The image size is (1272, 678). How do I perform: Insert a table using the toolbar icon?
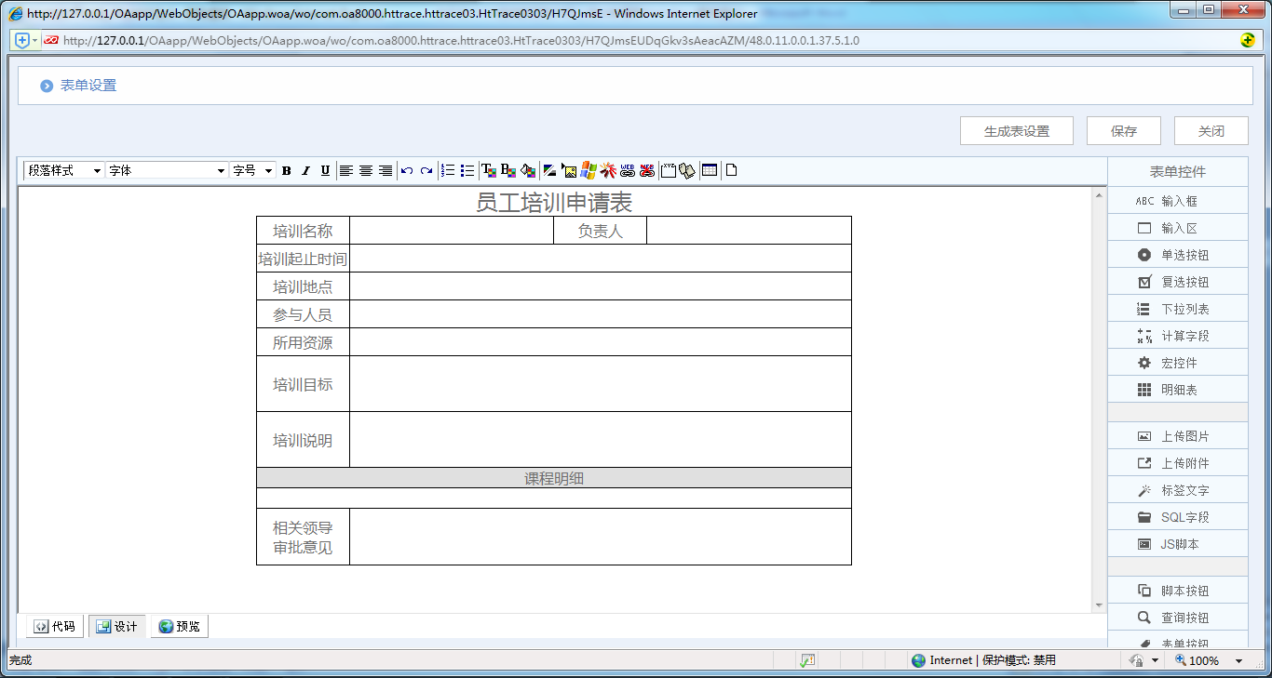tap(709, 170)
